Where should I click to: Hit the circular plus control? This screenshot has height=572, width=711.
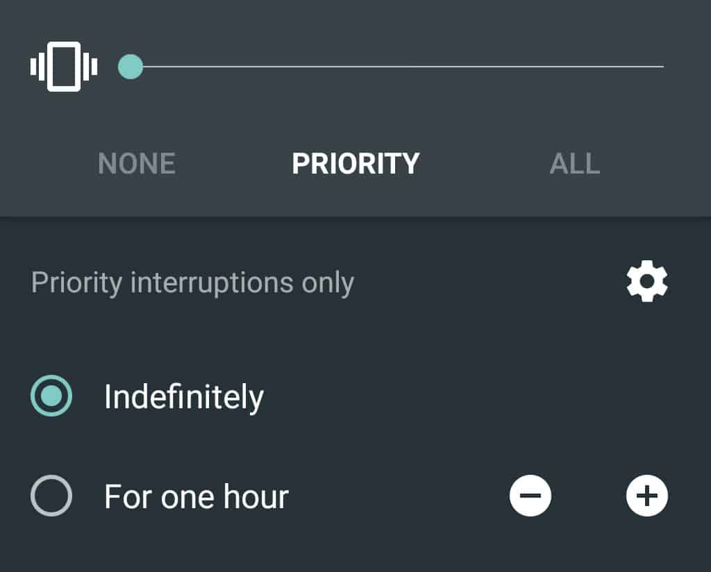(x=646, y=496)
